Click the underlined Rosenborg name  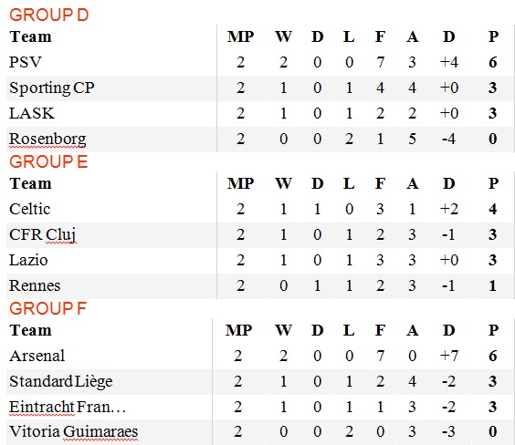click(x=47, y=139)
